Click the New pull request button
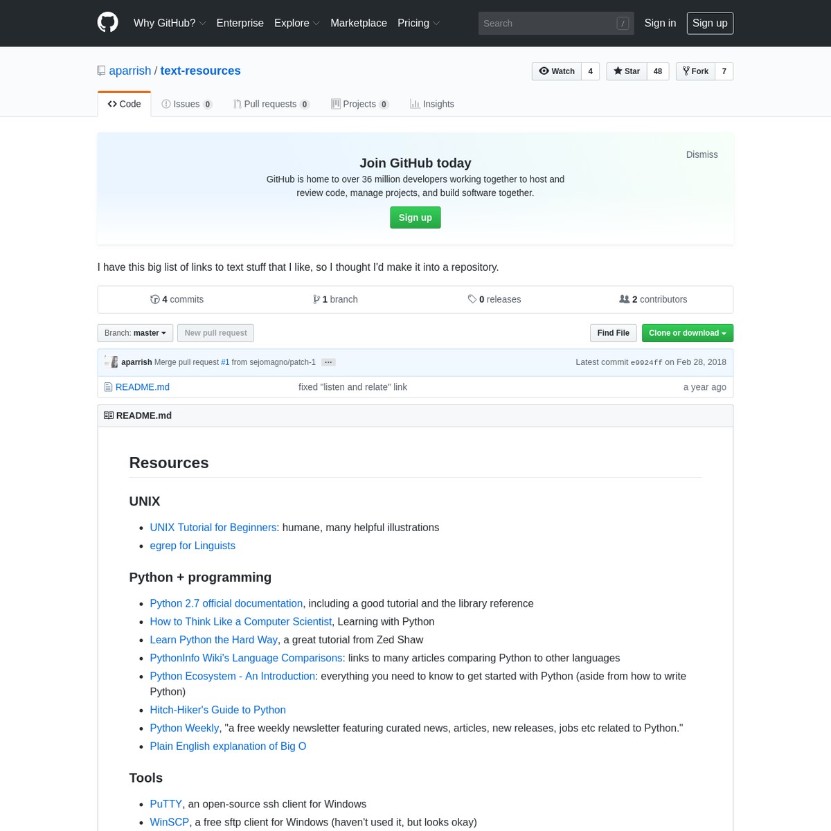831x831 pixels. click(x=215, y=333)
